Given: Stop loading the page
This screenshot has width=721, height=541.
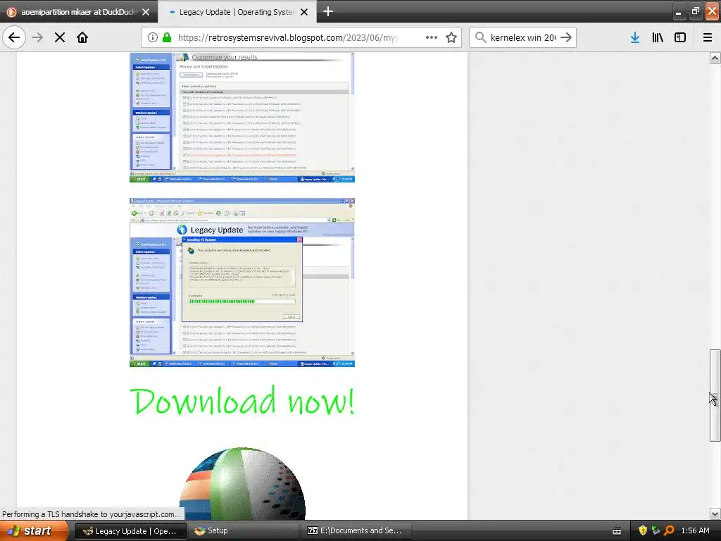Looking at the screenshot, I should pos(60,38).
